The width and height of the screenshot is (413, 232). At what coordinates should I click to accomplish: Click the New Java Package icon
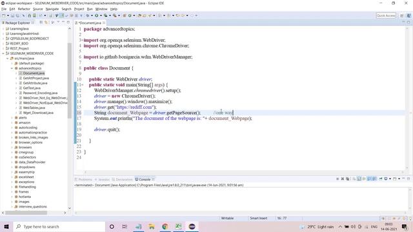[125, 15]
